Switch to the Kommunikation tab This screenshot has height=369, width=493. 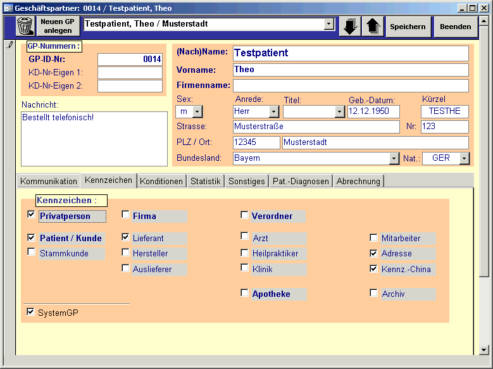[x=49, y=181]
